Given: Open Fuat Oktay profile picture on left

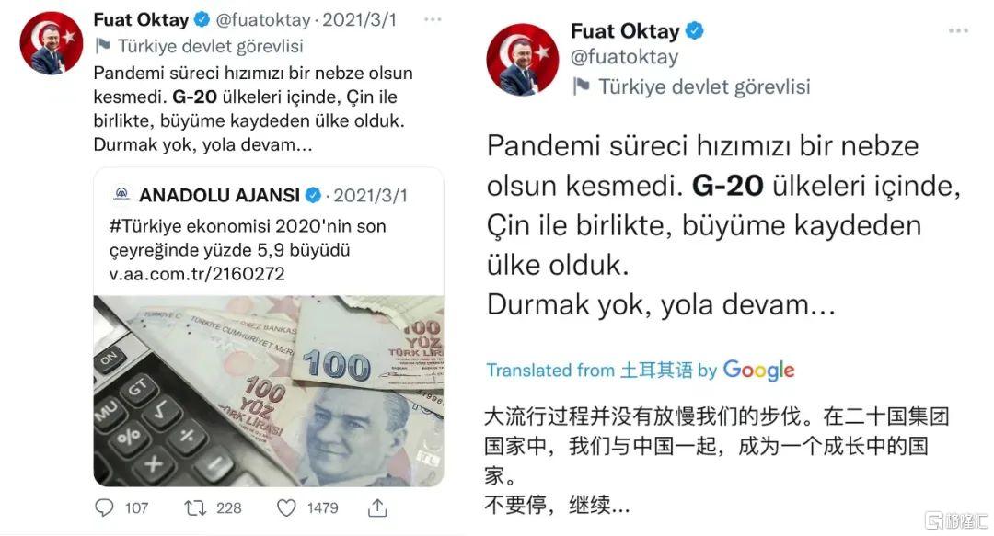Looking at the screenshot, I should [x=52, y=43].
